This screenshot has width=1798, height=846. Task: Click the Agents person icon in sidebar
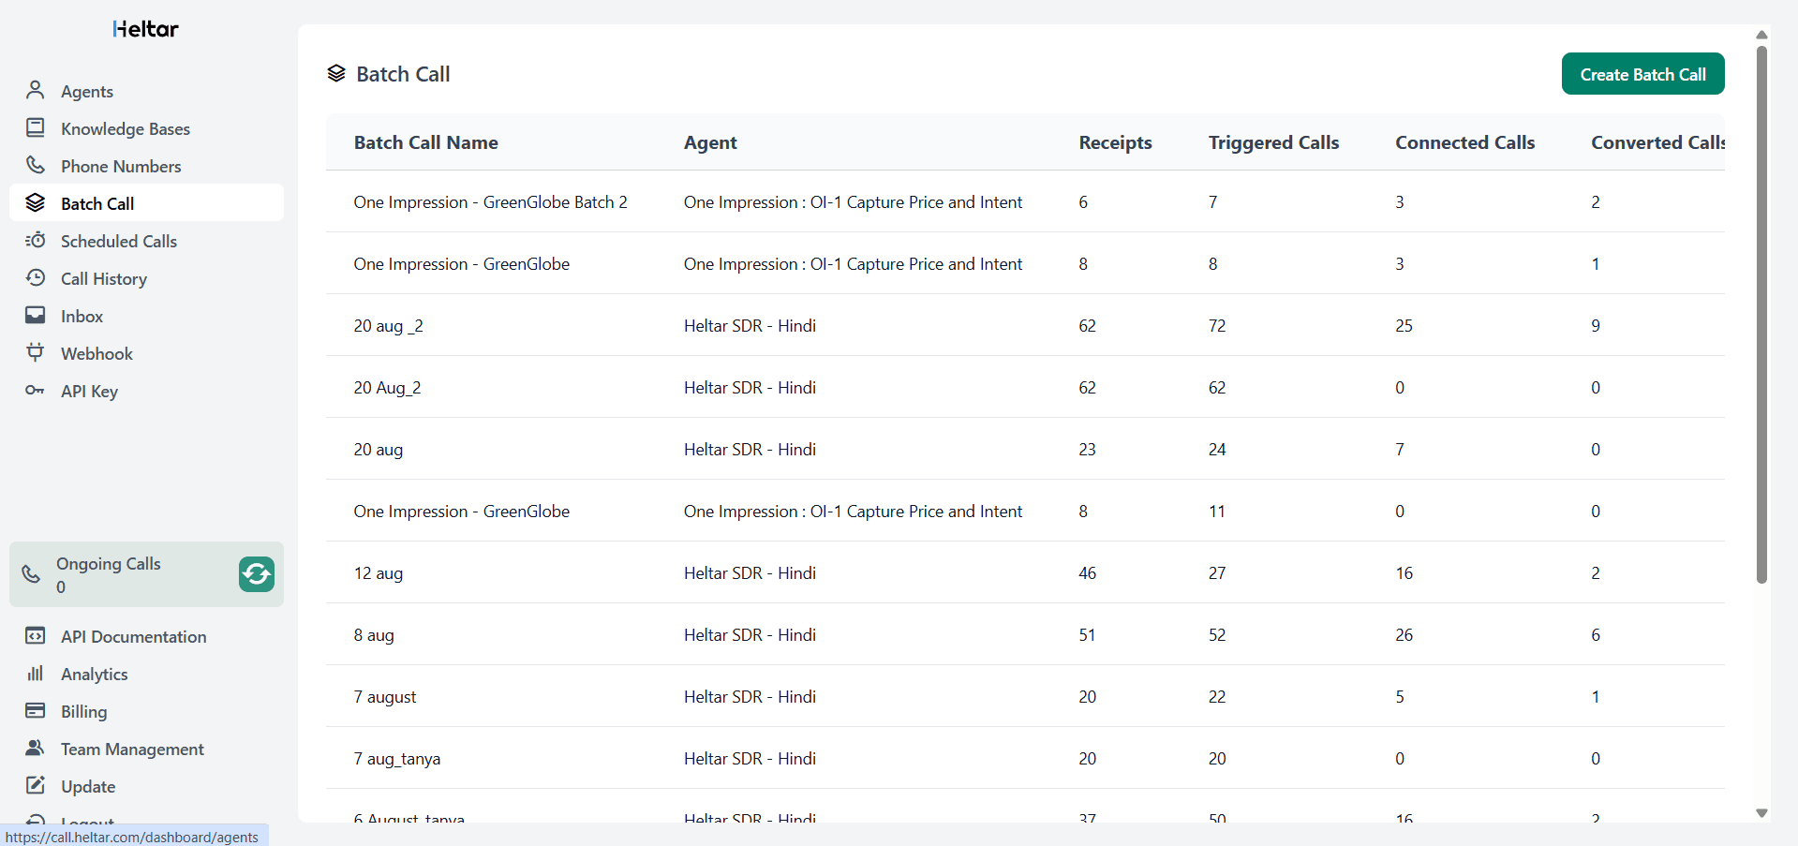pyautogui.click(x=36, y=90)
